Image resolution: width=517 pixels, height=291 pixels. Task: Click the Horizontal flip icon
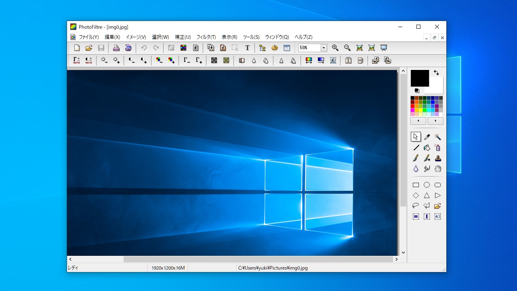tap(348, 60)
